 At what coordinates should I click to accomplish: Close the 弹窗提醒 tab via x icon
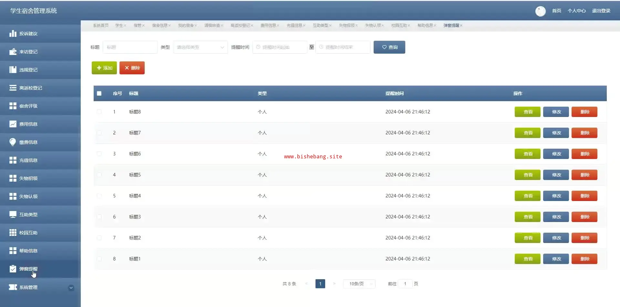pyautogui.click(x=461, y=26)
